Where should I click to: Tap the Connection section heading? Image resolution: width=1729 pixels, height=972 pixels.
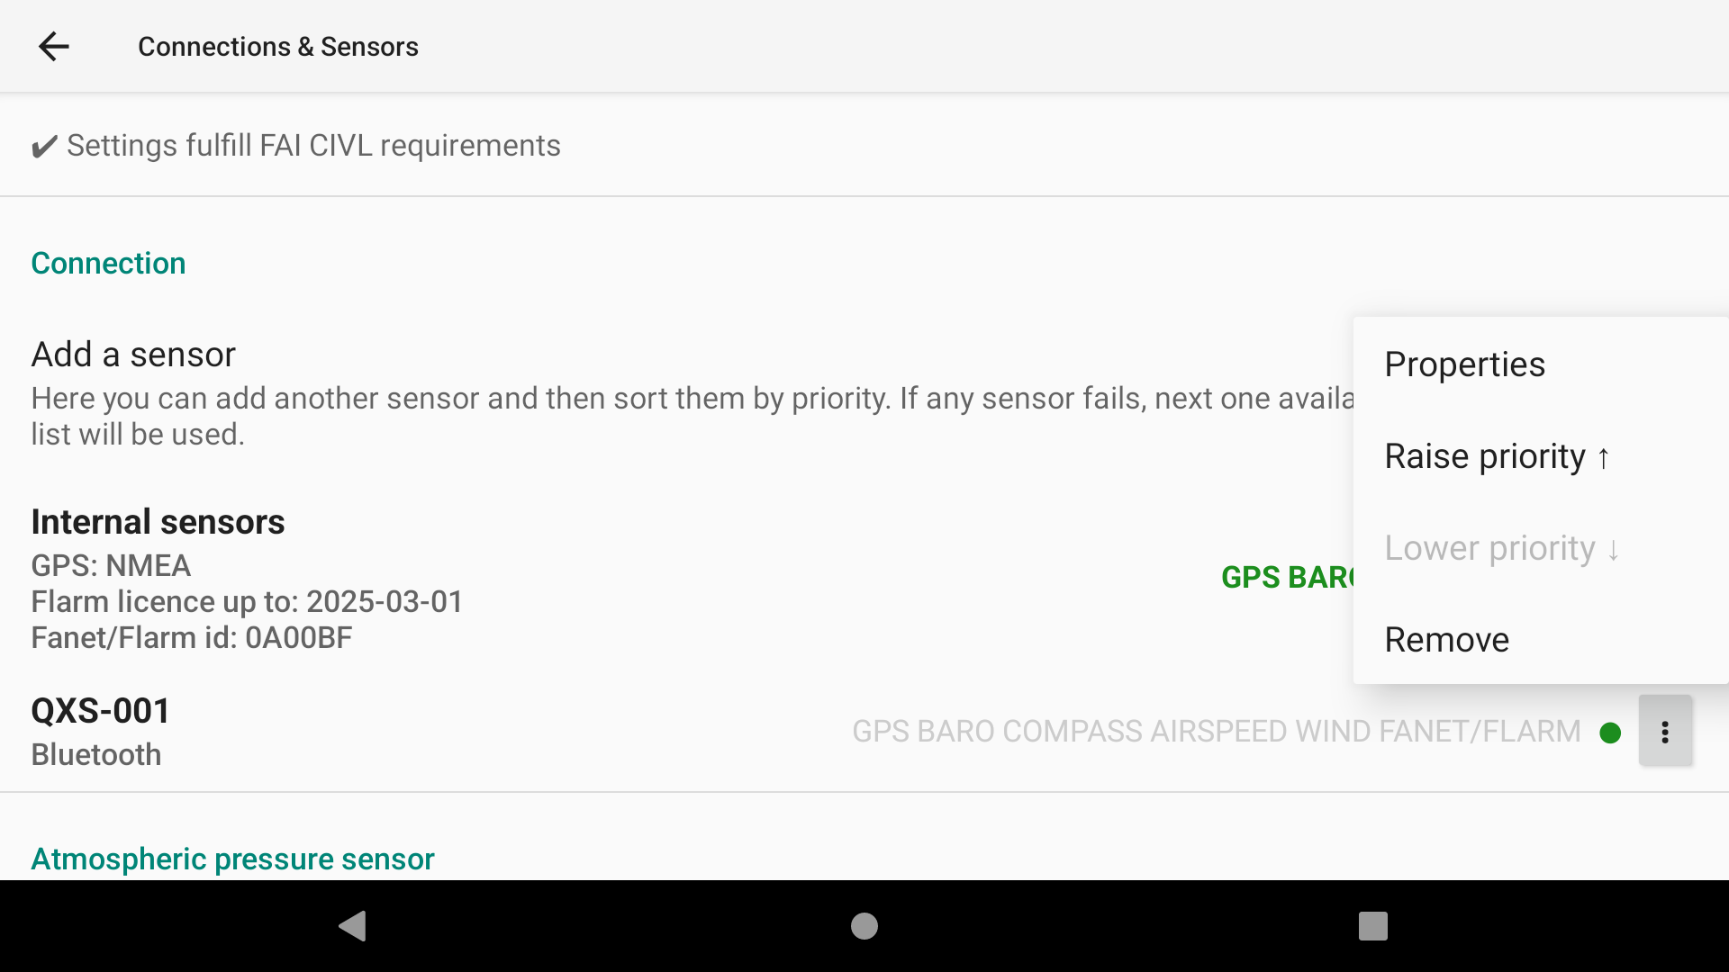point(108,263)
